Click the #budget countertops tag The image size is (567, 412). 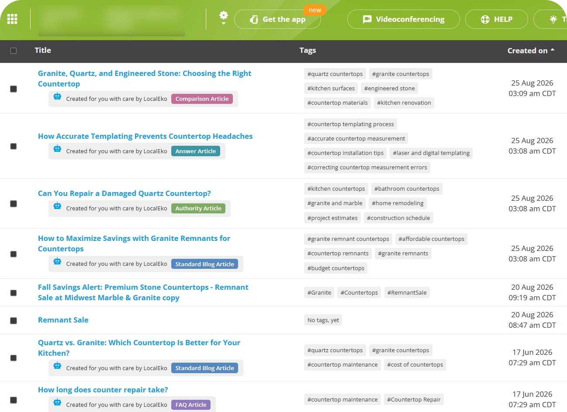[335, 268]
